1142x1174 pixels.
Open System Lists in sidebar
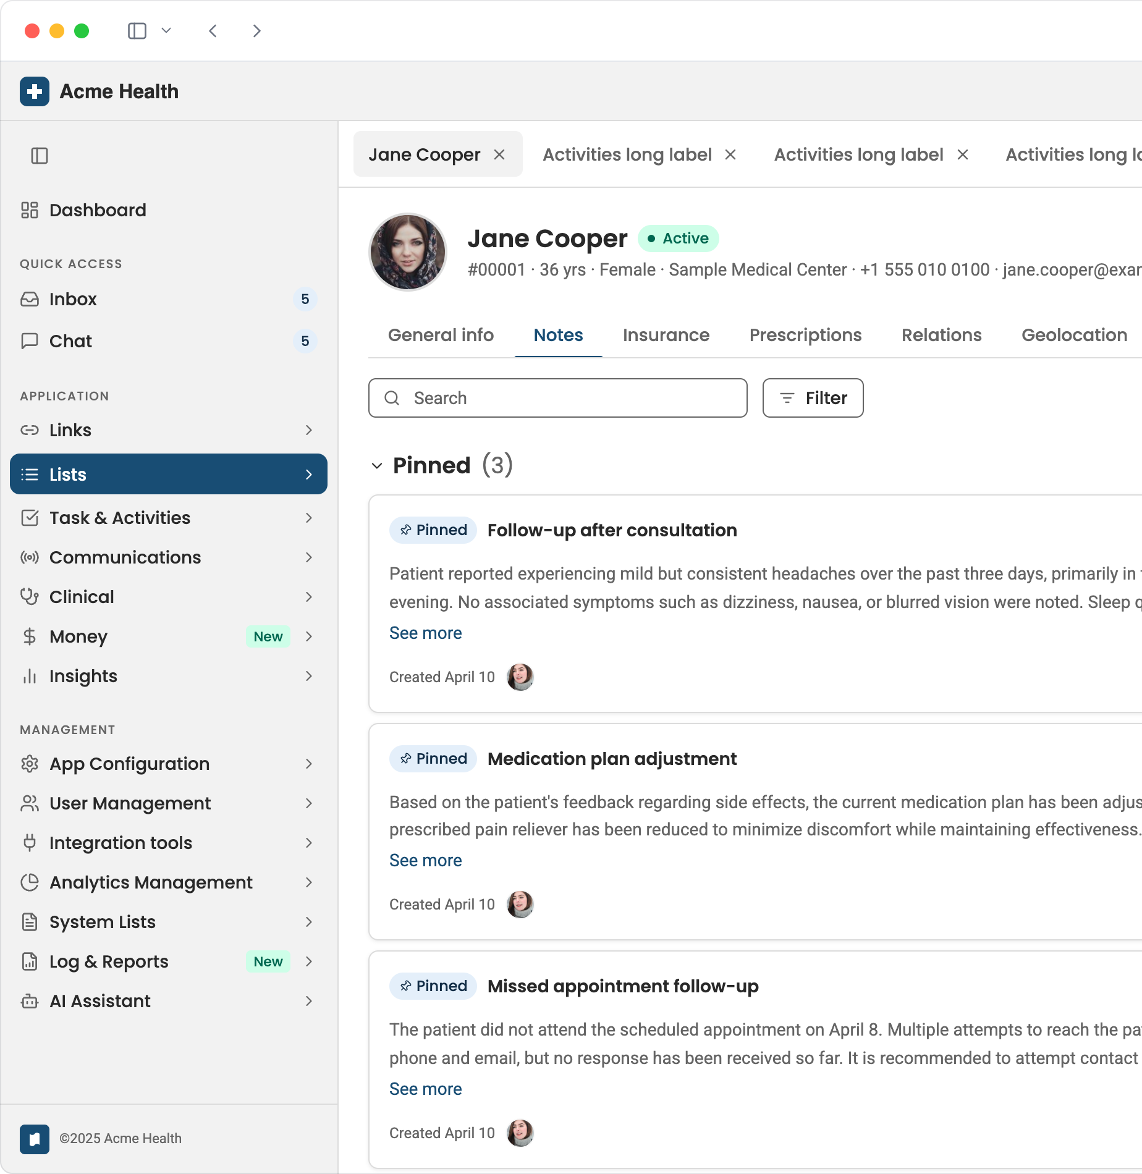(x=168, y=922)
